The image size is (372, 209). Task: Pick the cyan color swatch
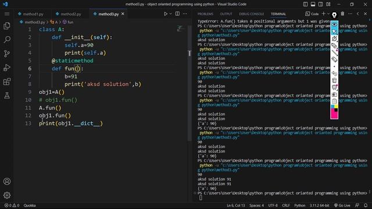click(x=332, y=107)
